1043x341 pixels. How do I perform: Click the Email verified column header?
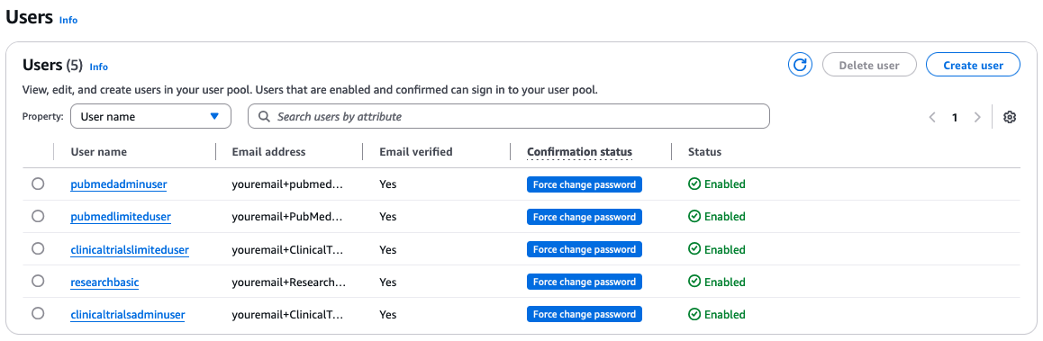pyautogui.click(x=416, y=151)
